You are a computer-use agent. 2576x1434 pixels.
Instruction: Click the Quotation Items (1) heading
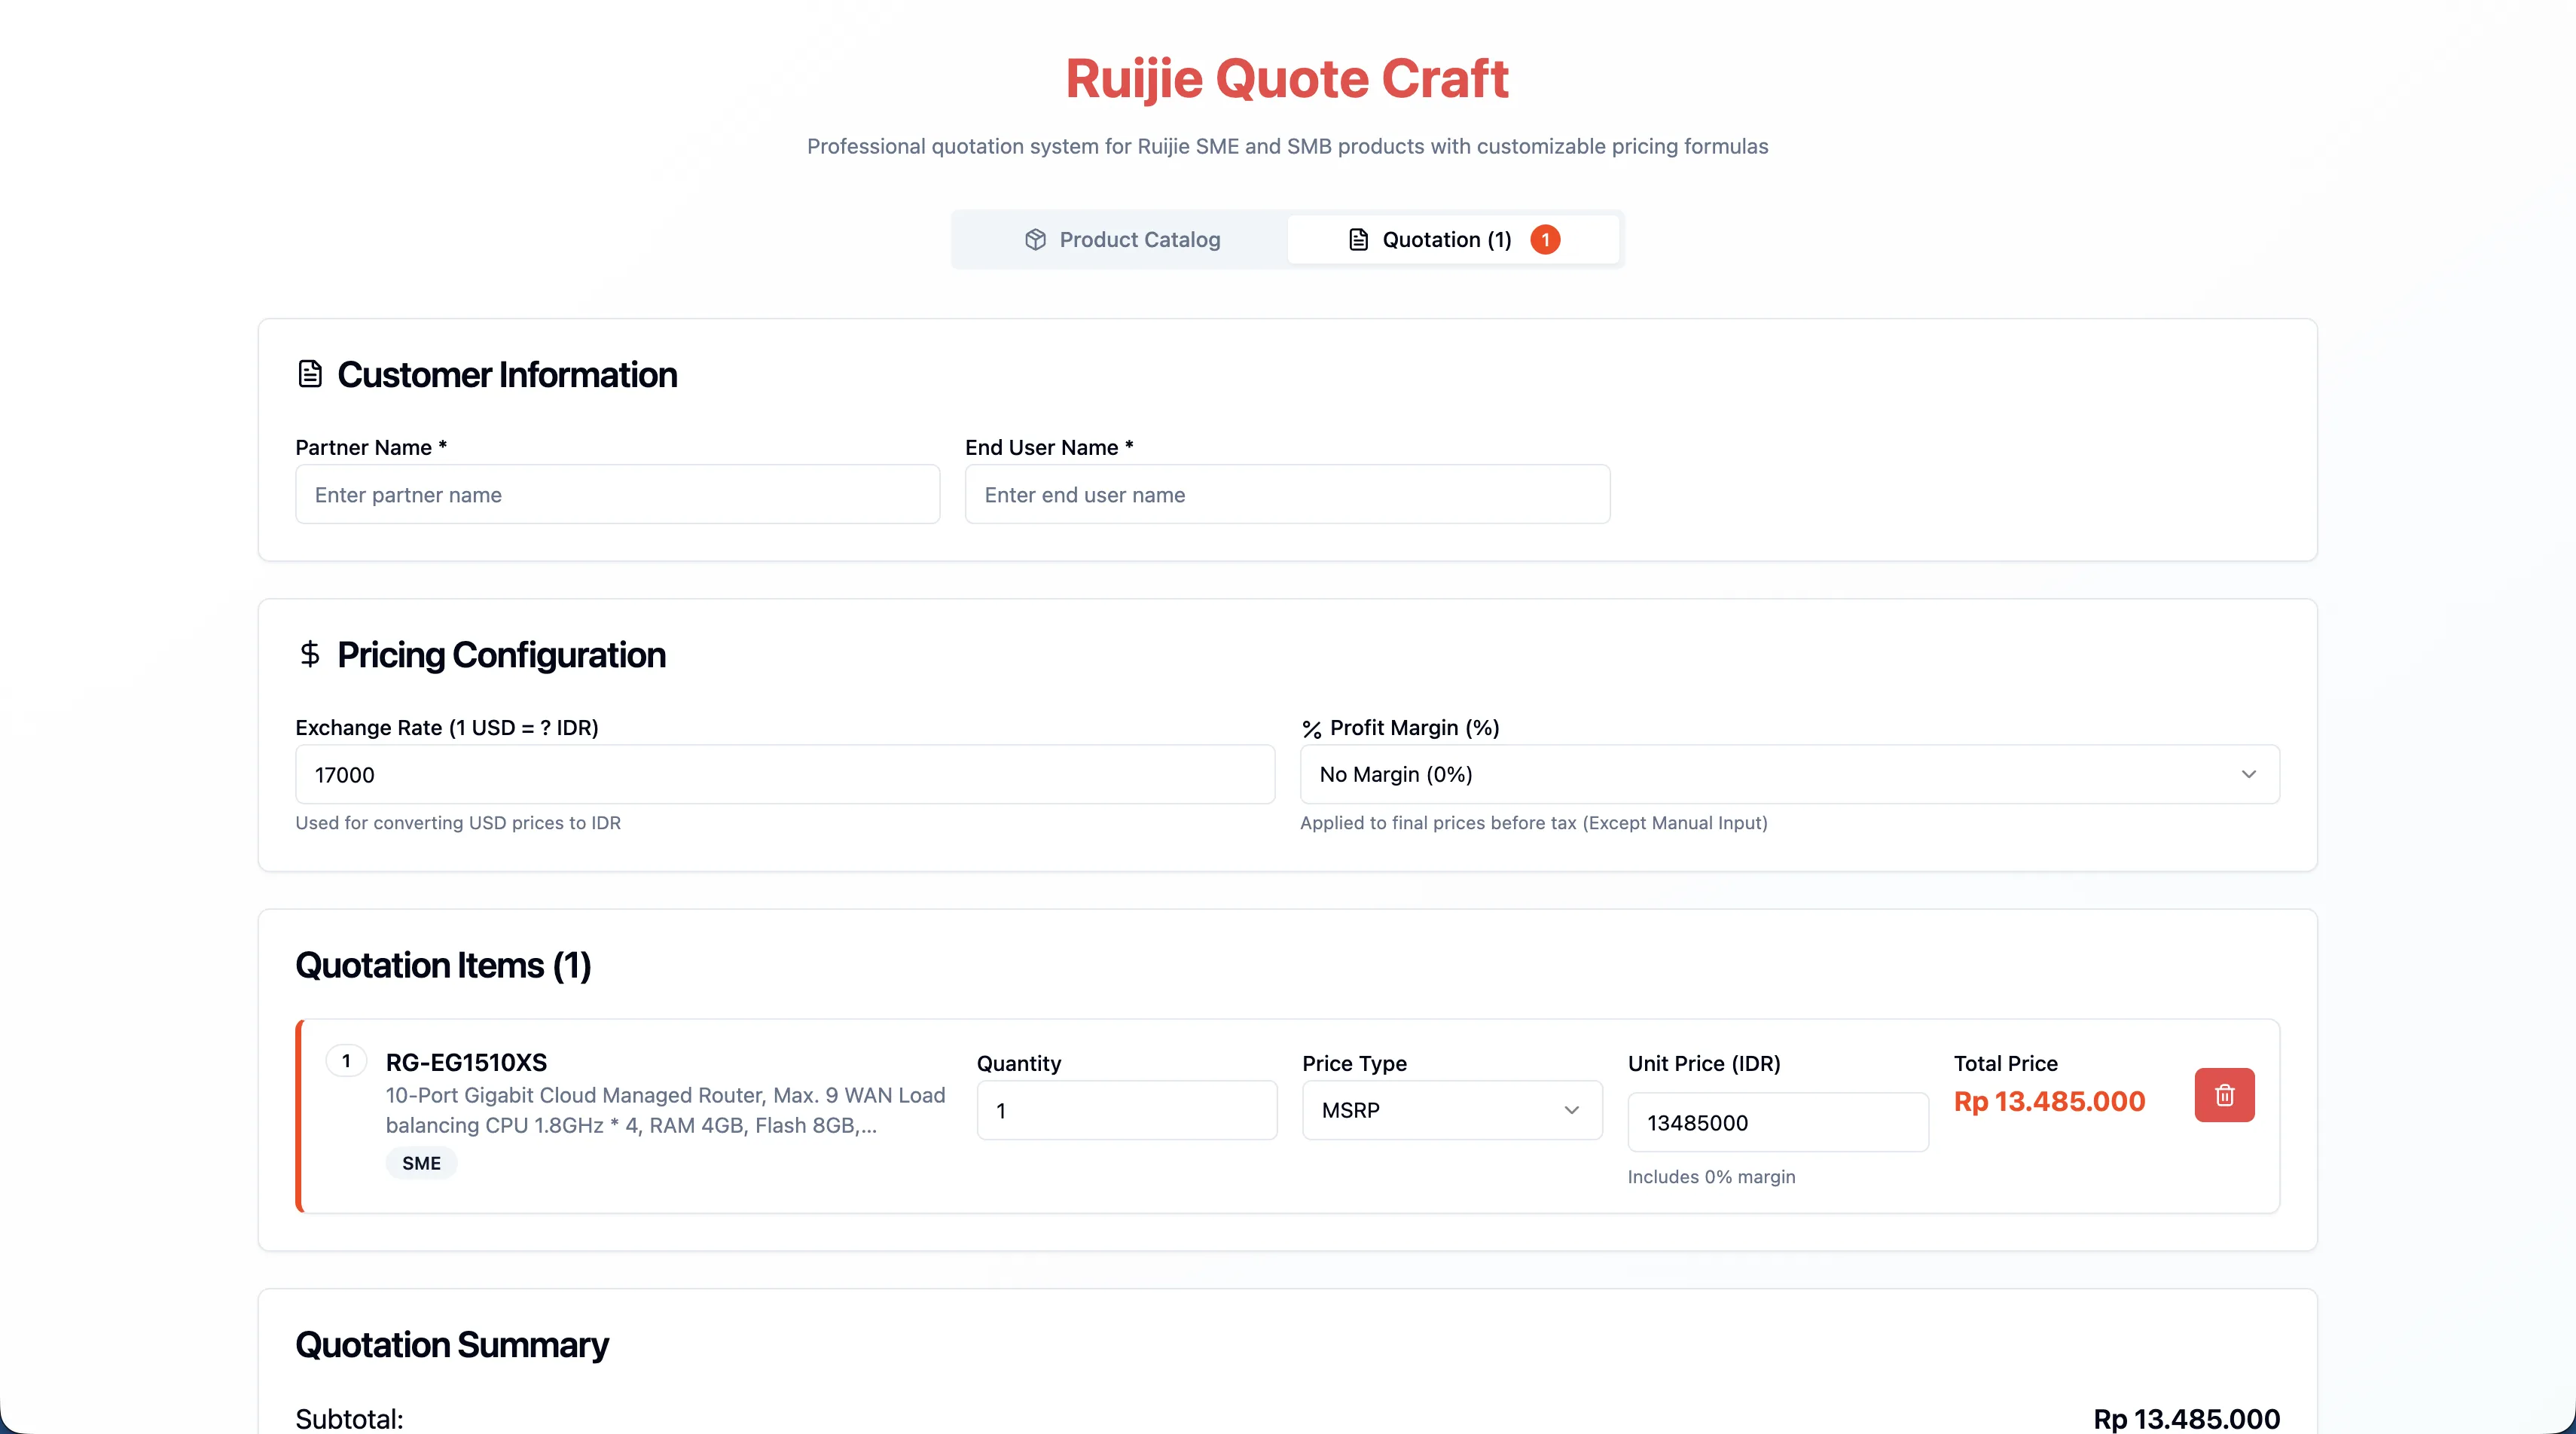[x=443, y=965]
